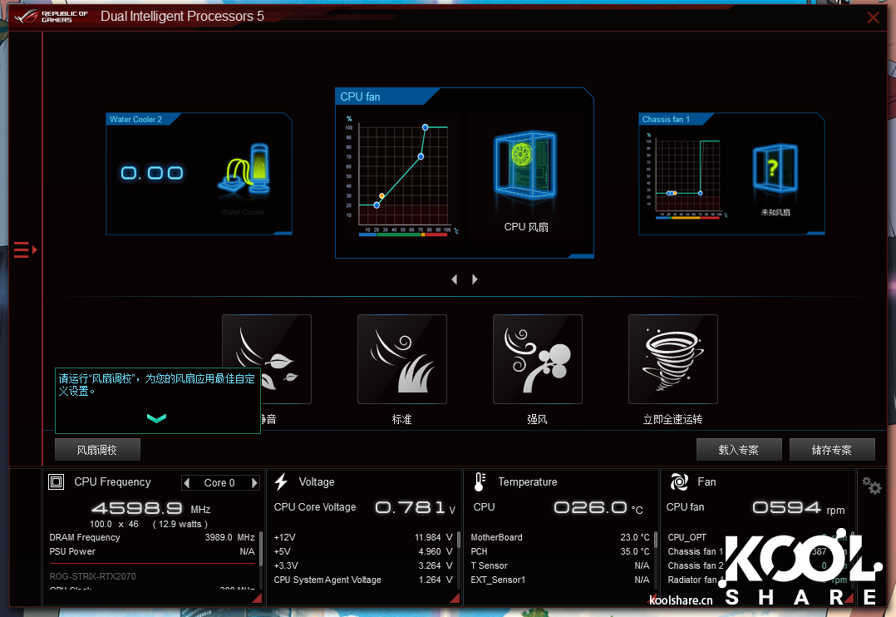Click the Load Profile (载入专案) button
The height and width of the screenshot is (617, 896).
[x=739, y=450]
